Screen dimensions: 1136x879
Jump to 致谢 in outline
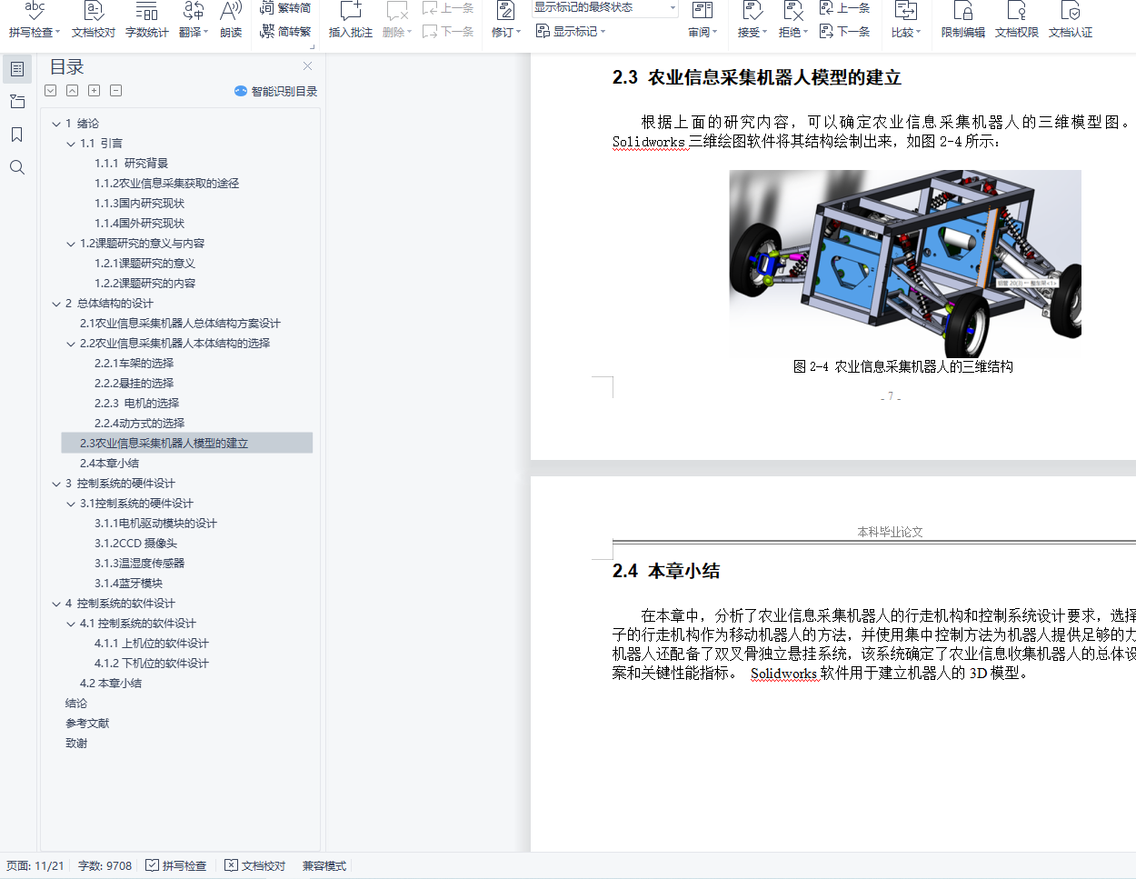pos(76,744)
